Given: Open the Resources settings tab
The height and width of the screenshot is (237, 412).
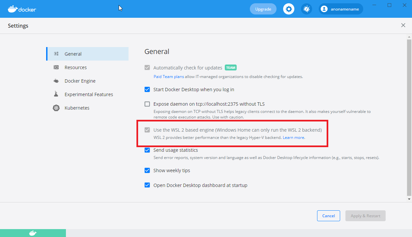Looking at the screenshot, I should tap(87, 67).
